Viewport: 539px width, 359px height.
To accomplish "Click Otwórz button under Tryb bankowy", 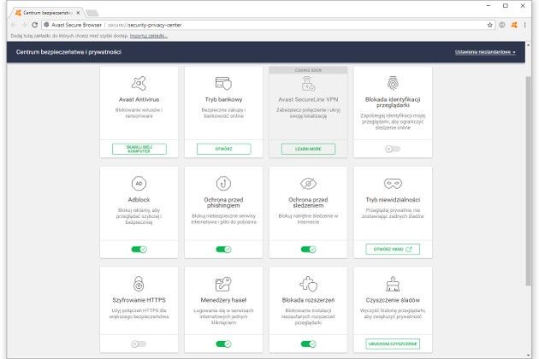I will (x=223, y=149).
